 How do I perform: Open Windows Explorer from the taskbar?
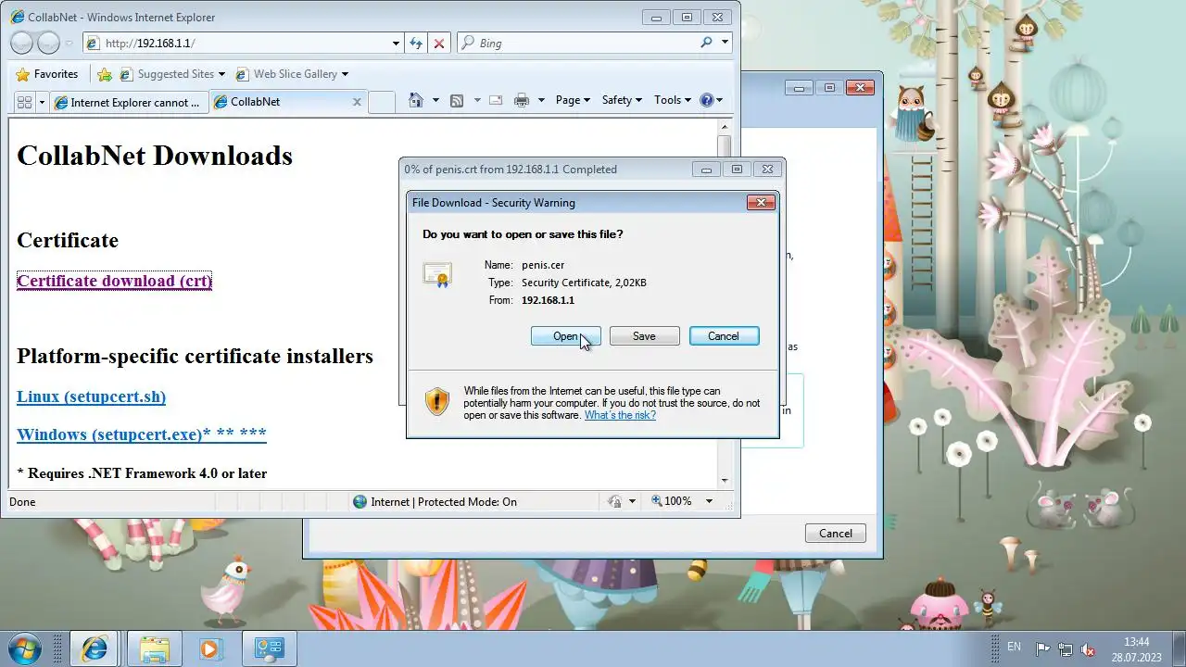pos(154,648)
